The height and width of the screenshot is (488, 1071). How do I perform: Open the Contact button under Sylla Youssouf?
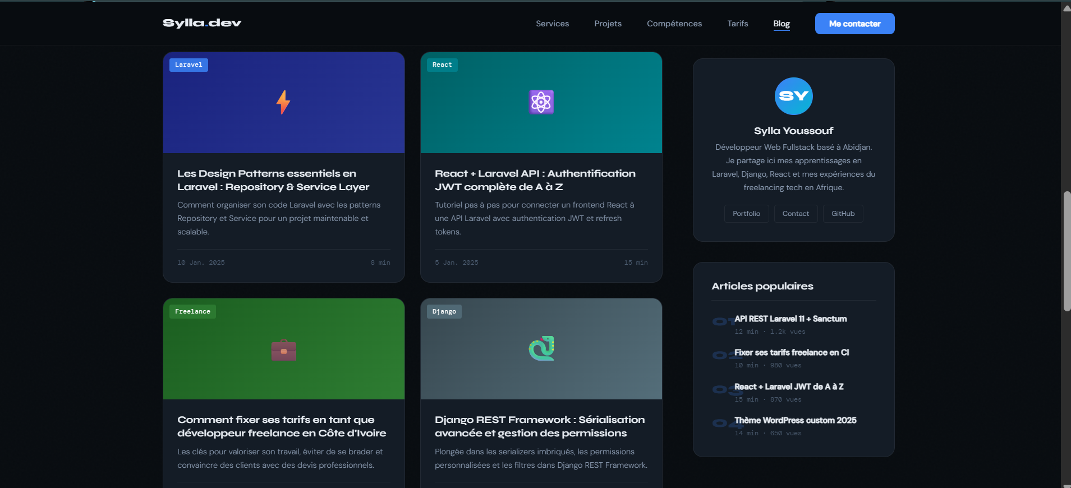pyautogui.click(x=796, y=214)
